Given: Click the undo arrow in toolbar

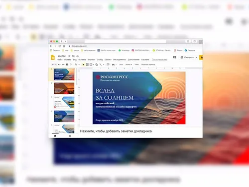Looking at the screenshot, I should [x=59, y=64].
